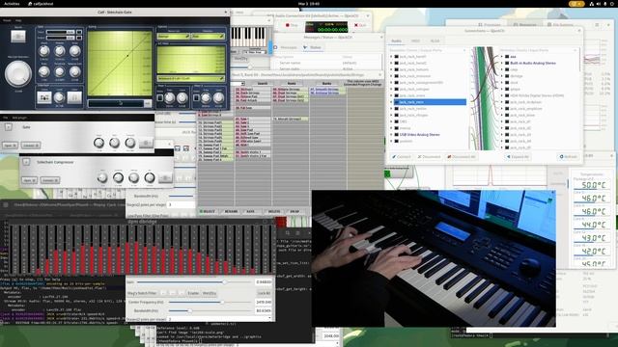
Task: Toggle the box beside the gate's upper level meter
Action: [x=79, y=32]
